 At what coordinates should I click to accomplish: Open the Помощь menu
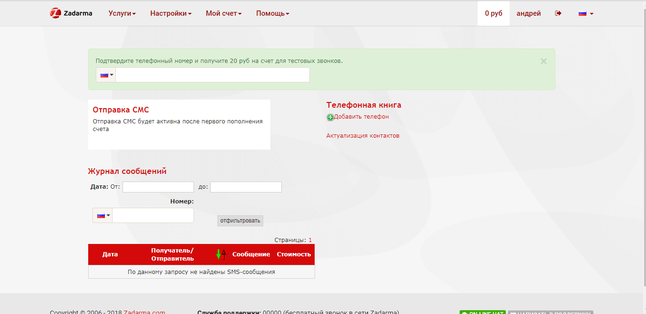[273, 13]
